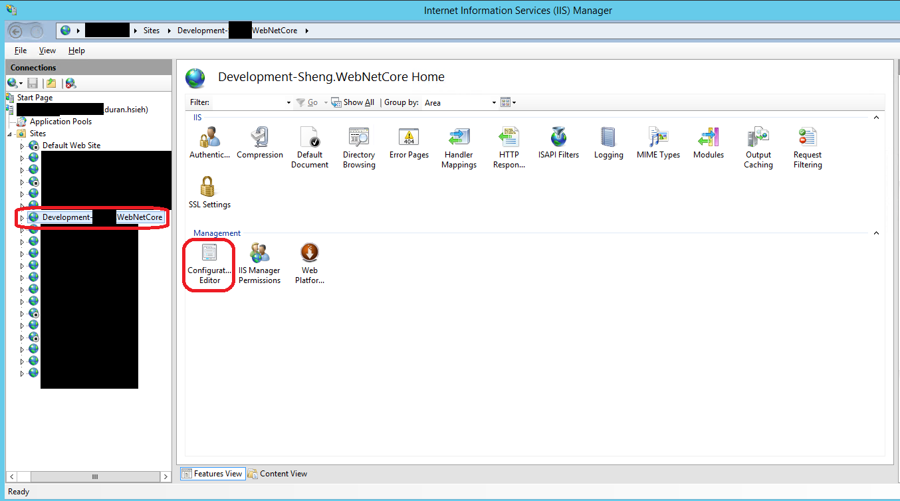Open Handler Mappings
The height and width of the screenshot is (501, 900).
[459, 148]
